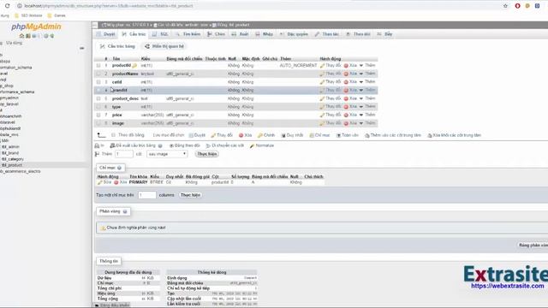Click the help icon after Đề xuất cấu trúc bảng

[x=160, y=146]
